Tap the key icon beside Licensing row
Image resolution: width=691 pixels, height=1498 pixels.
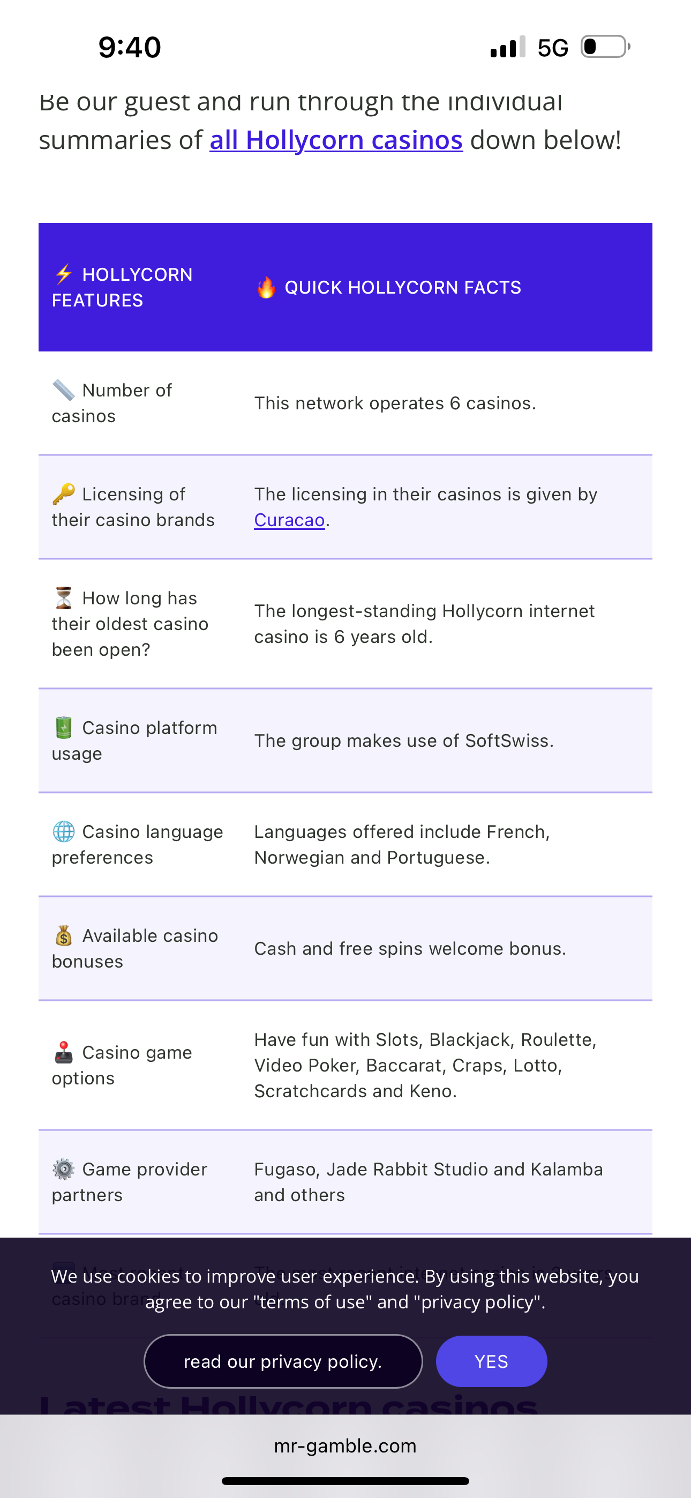point(63,494)
